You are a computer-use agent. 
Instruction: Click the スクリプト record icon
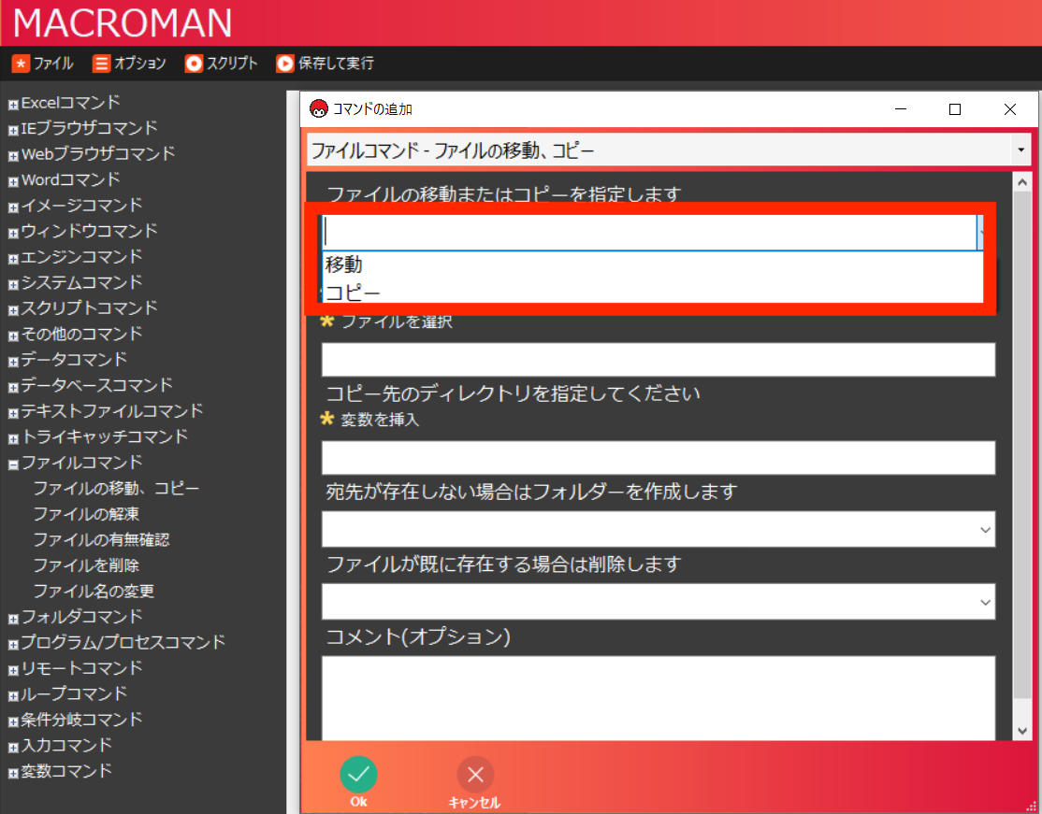[194, 63]
